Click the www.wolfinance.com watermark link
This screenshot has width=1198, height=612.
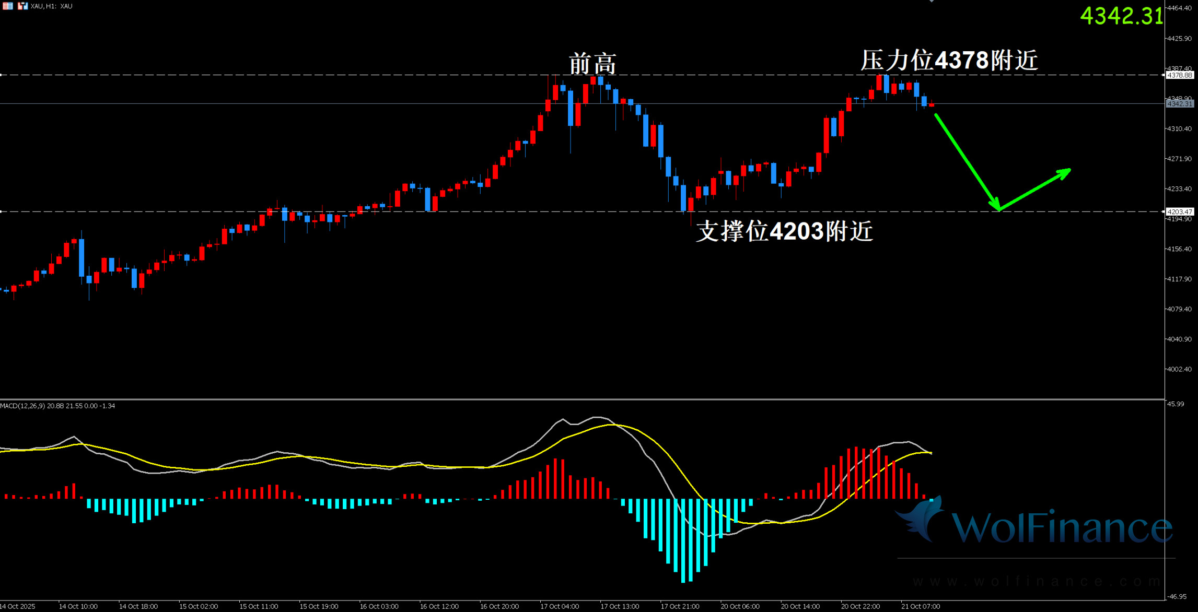[x=1037, y=581]
